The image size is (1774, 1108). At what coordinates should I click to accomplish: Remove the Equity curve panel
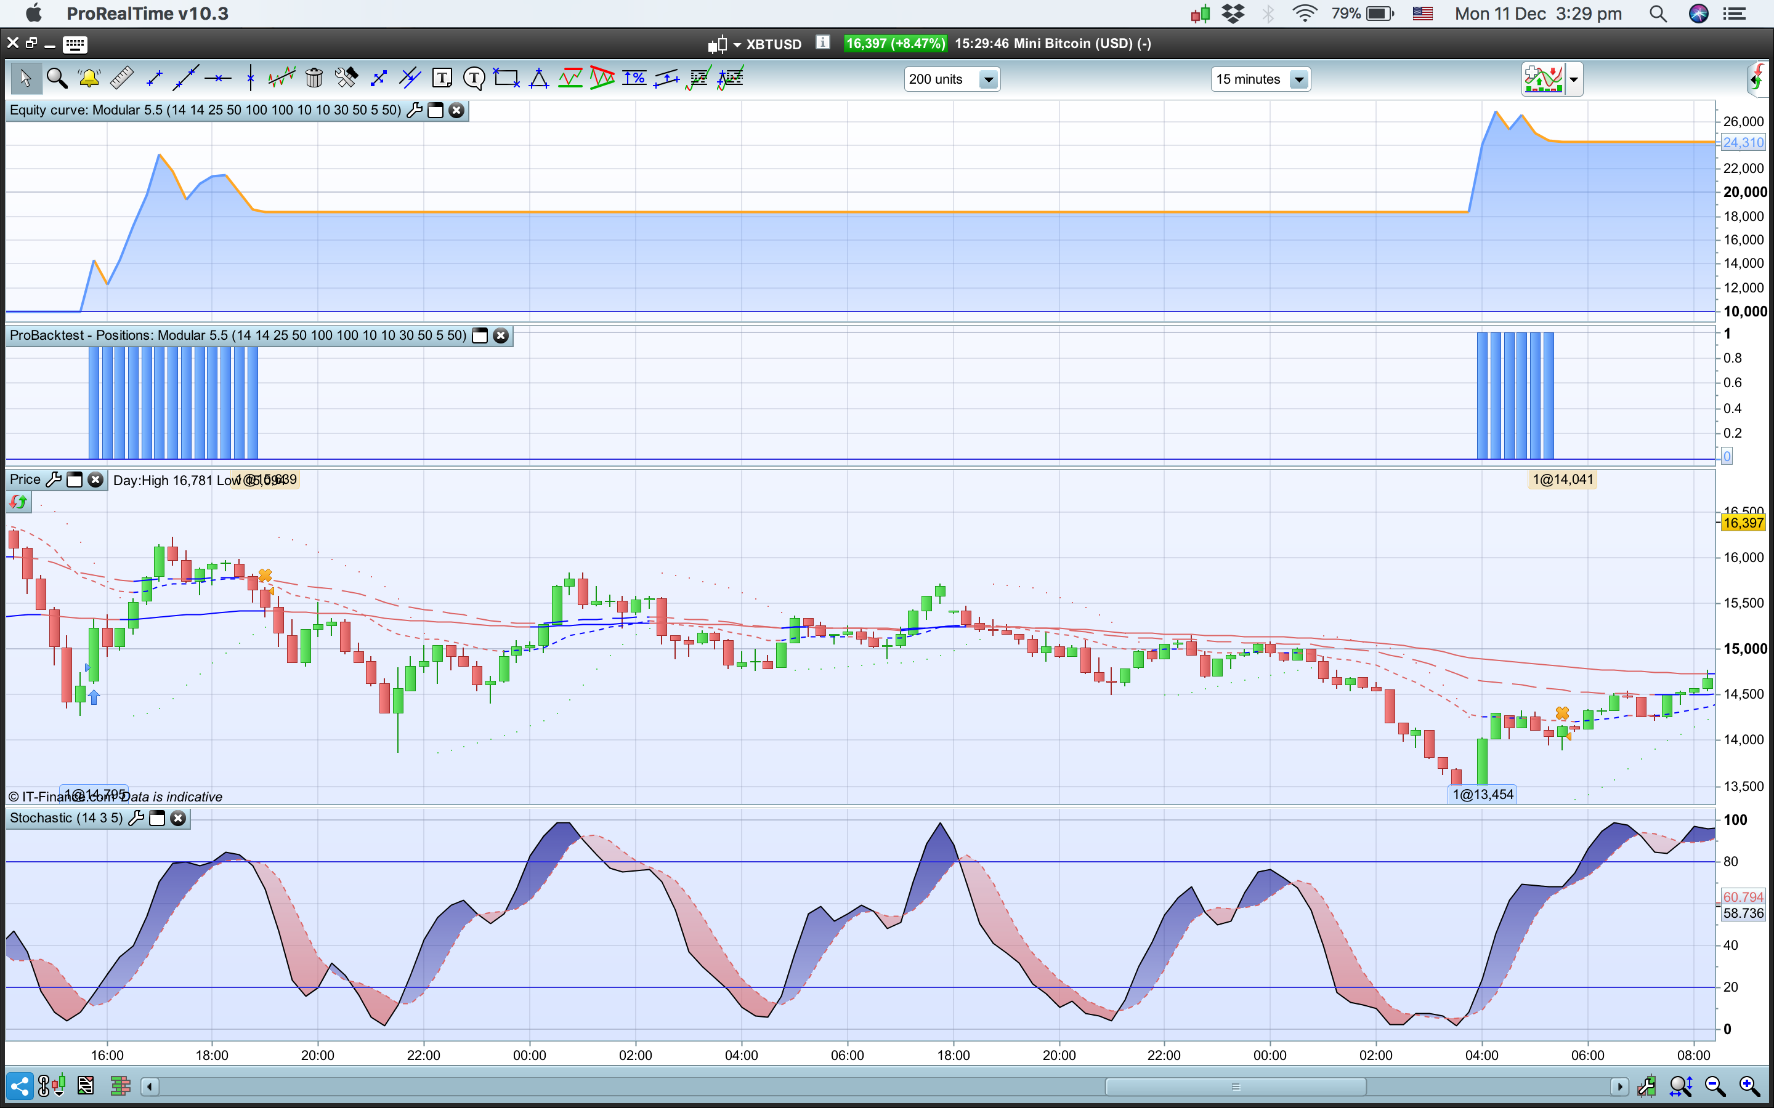[x=456, y=111]
